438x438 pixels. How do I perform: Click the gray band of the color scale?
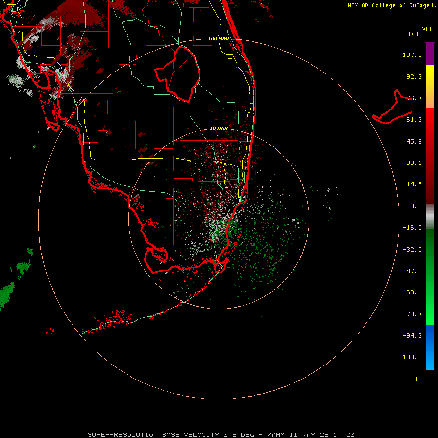[x=430, y=216]
